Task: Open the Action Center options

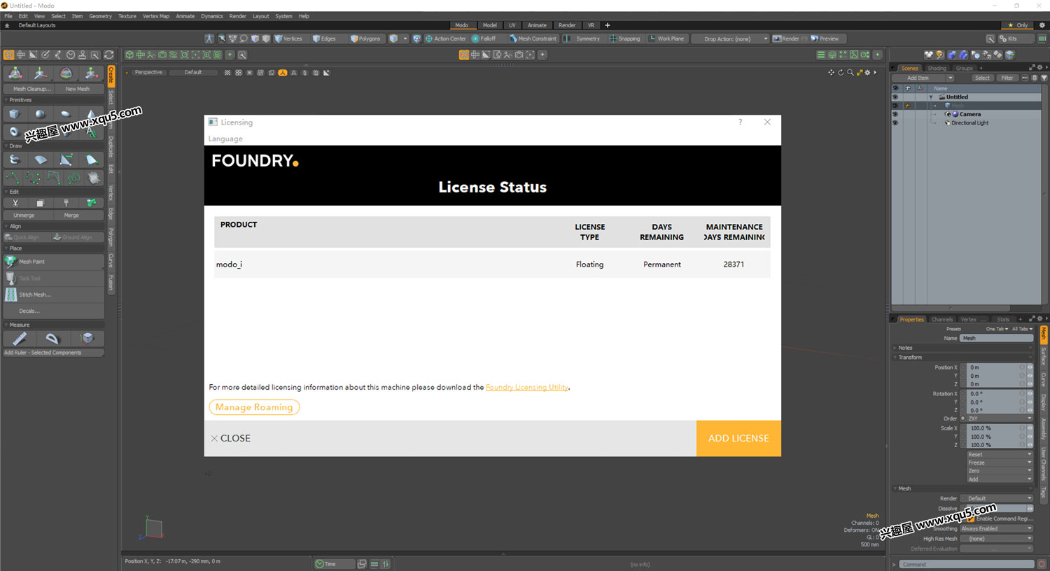Action: [x=445, y=38]
